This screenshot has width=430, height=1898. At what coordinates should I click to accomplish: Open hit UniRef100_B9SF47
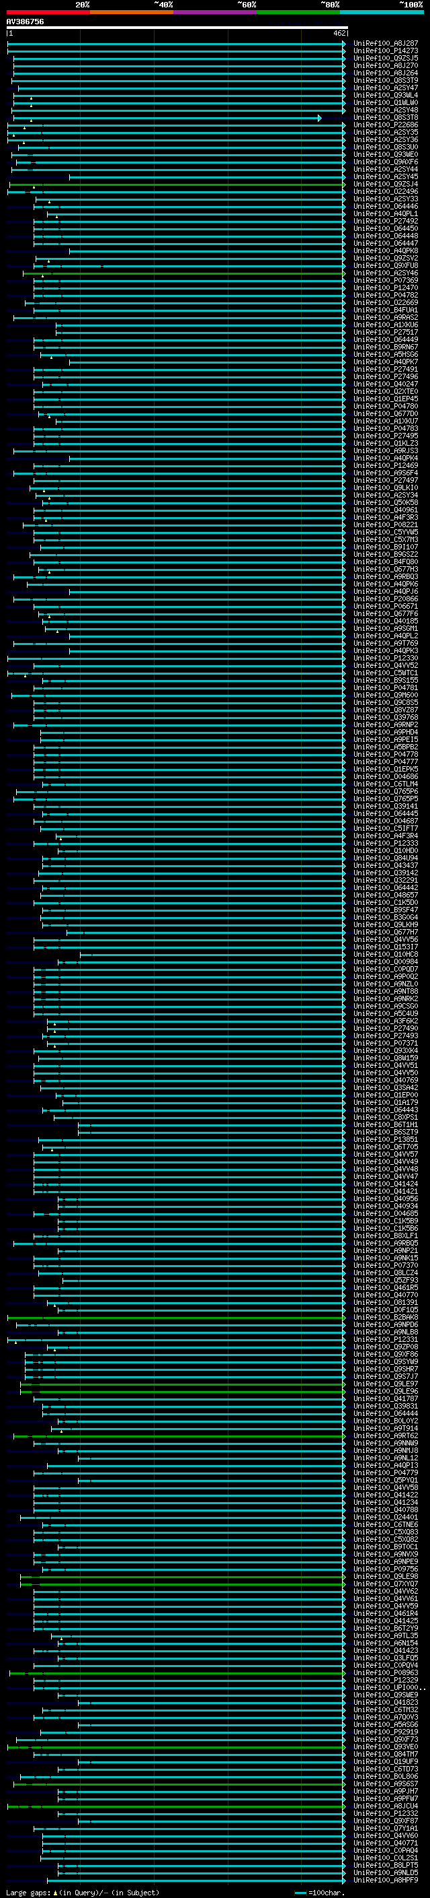click(386, 910)
